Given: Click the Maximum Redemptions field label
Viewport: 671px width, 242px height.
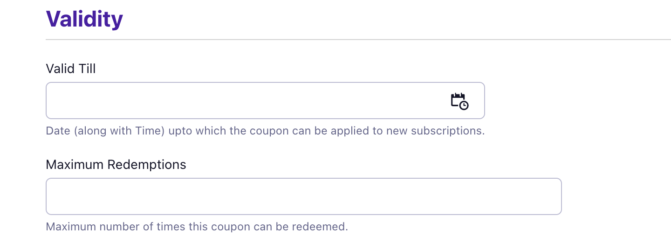Looking at the screenshot, I should [x=116, y=165].
